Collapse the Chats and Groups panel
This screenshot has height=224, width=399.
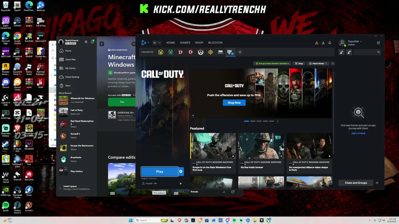click(x=377, y=183)
